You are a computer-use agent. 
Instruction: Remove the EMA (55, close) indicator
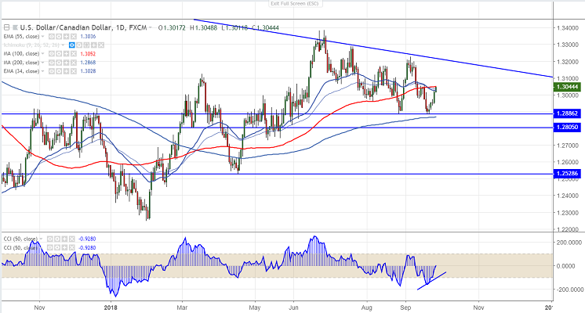[x=73, y=37]
